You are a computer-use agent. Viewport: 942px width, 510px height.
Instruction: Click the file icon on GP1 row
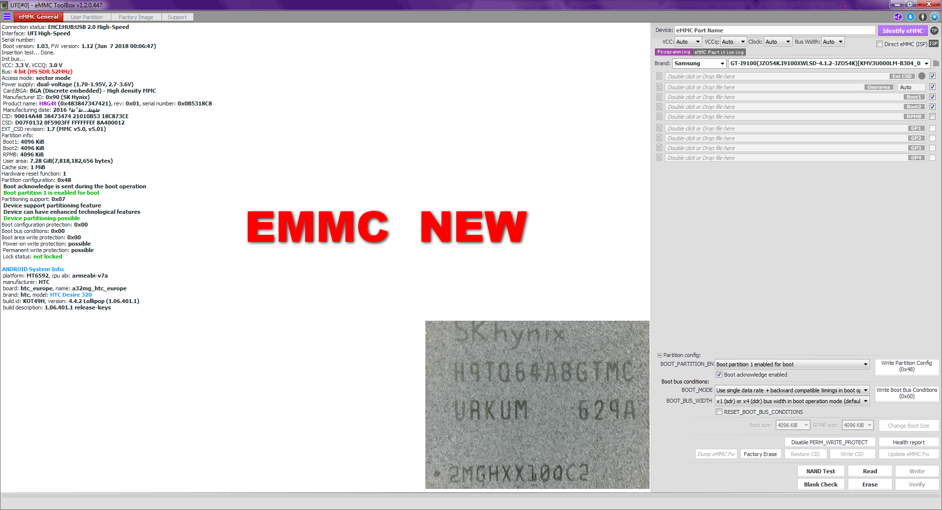[659, 128]
